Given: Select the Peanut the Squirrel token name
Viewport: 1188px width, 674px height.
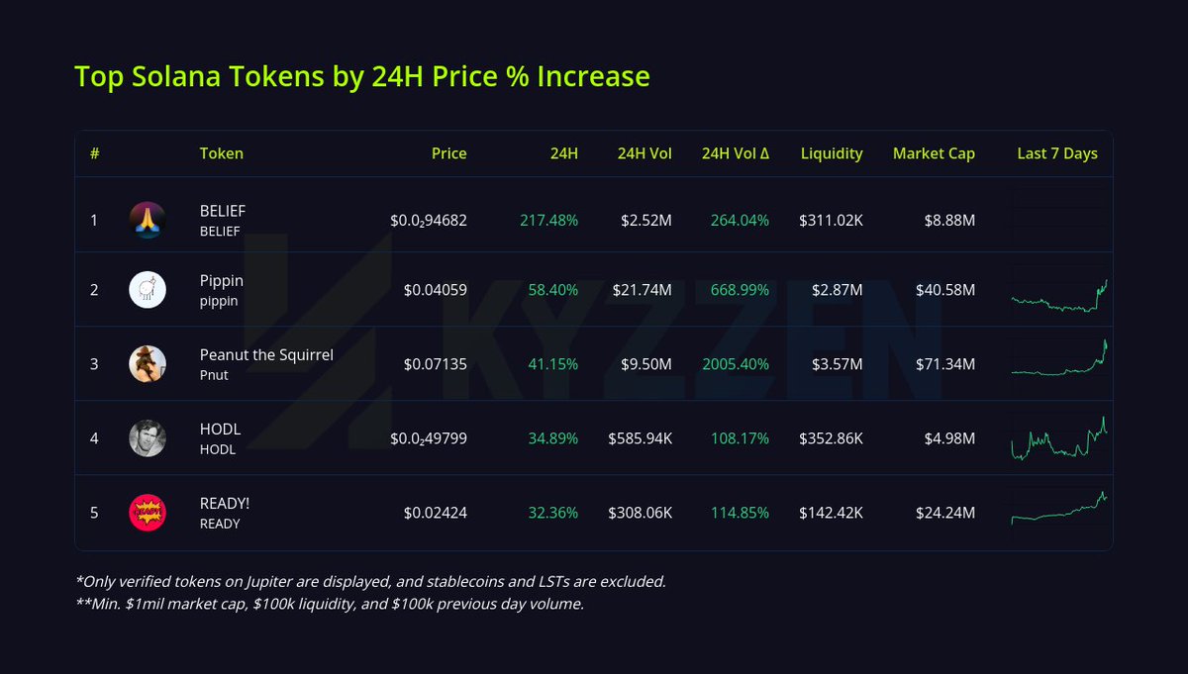Looking at the screenshot, I should 266,354.
